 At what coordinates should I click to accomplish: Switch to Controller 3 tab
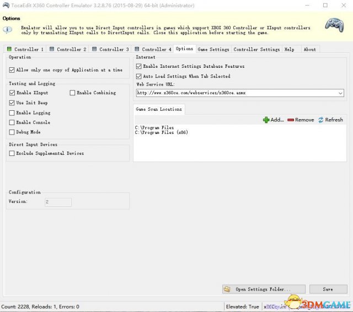click(x=110, y=49)
